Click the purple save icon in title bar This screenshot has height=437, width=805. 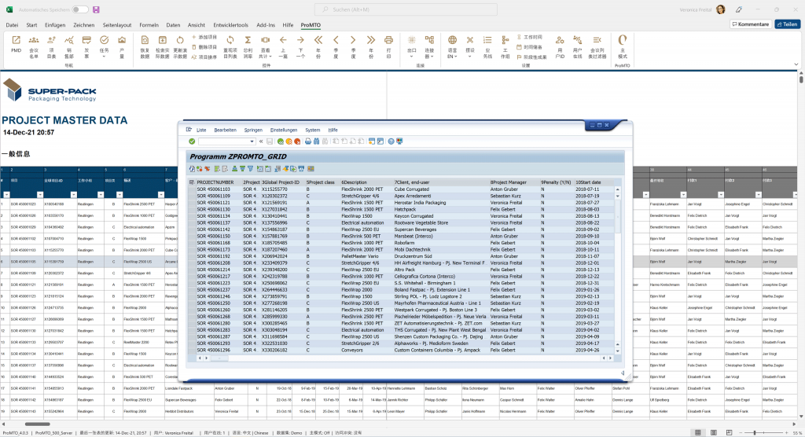(96, 9)
